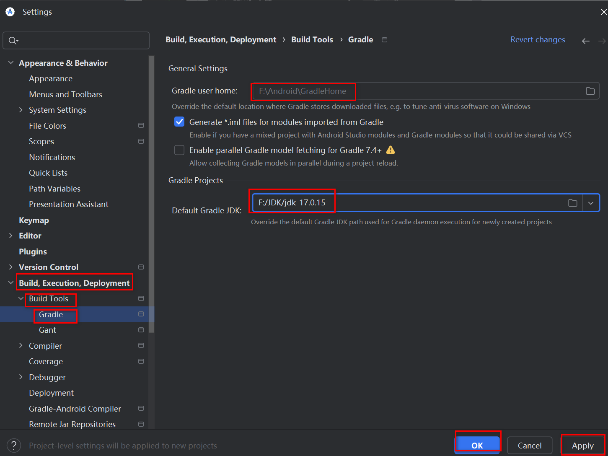Screen dimensions: 608x456
Task: Enable parallel Gradle model fetching checkbox
Action: pyautogui.click(x=179, y=150)
